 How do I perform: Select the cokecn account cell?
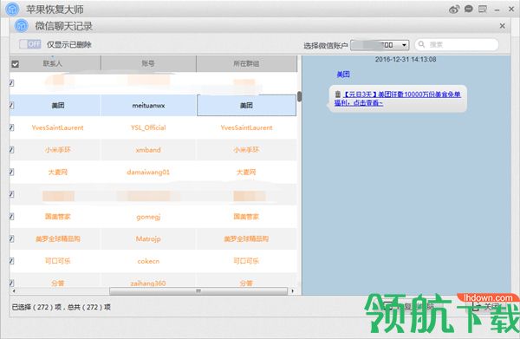coord(148,261)
